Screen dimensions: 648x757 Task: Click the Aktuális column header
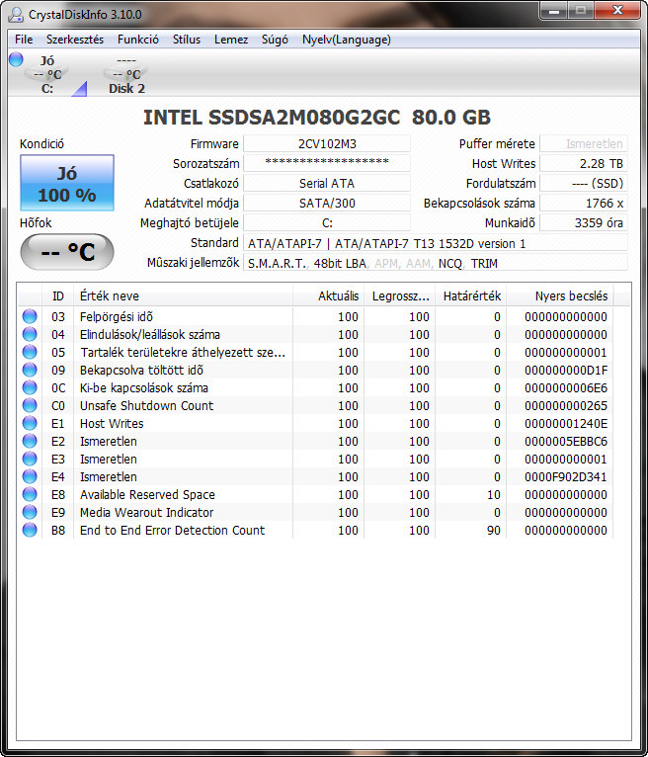coord(328,295)
